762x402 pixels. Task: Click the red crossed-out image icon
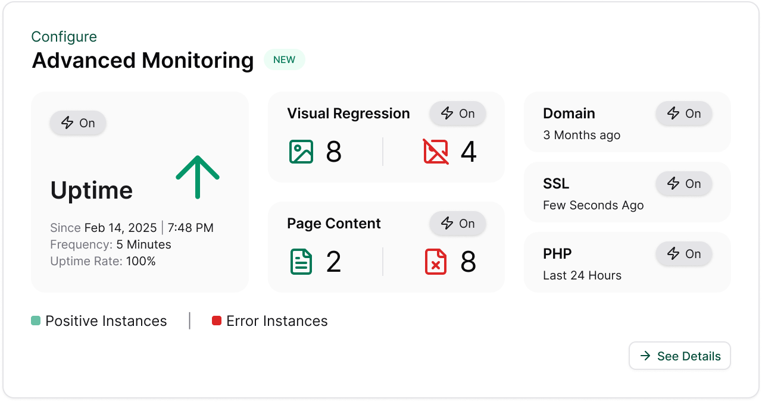click(x=436, y=152)
